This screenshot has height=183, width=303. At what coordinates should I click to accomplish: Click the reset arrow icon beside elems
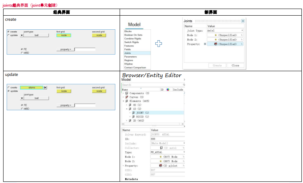(x=45, y=88)
